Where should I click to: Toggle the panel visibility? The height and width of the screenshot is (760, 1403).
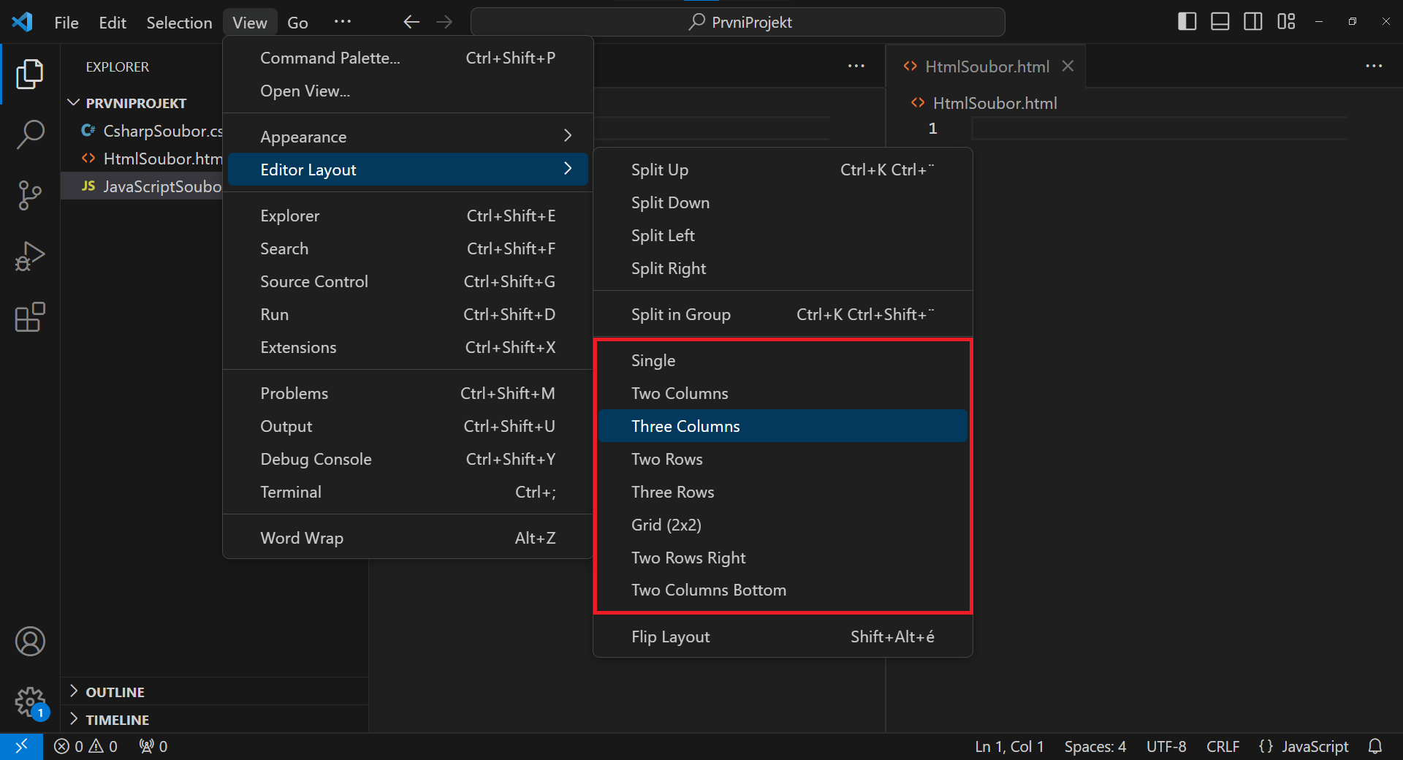tap(1220, 21)
